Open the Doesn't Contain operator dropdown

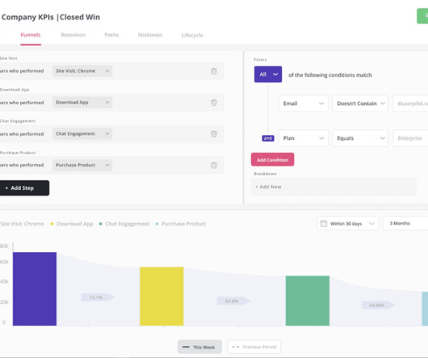click(360, 103)
